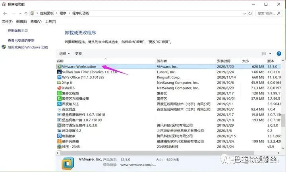The image size is (286, 172).
Task: Expand chevron after 程序 in breadcrumb
Action: tap(69, 14)
